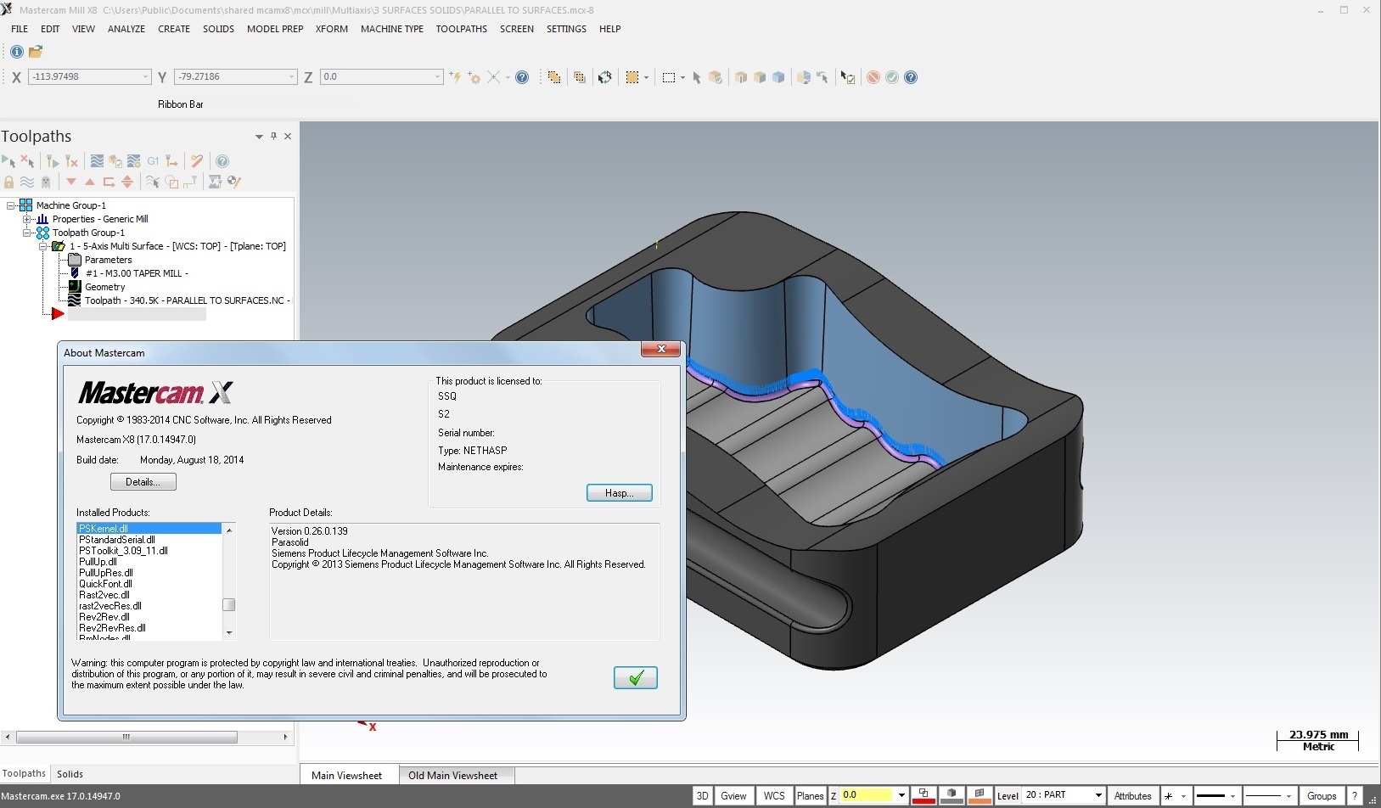The image size is (1381, 808).
Task: Click the orange surface color swatch
Action: click(x=980, y=796)
